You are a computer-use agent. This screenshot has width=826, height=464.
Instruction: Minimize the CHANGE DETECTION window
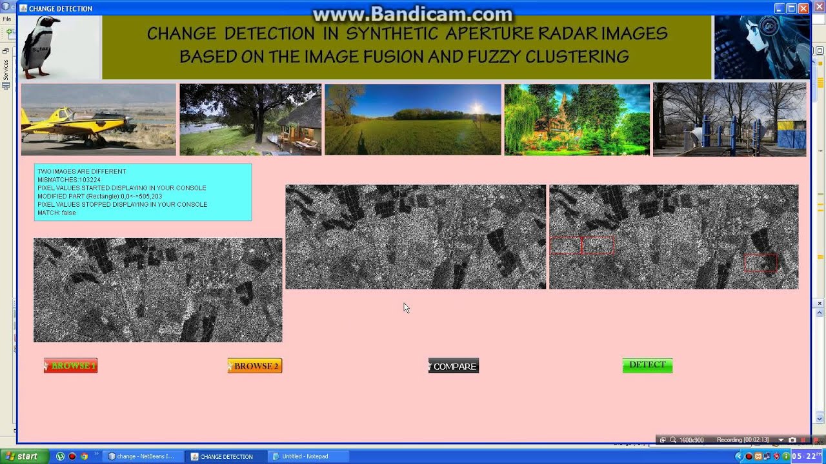(x=780, y=8)
